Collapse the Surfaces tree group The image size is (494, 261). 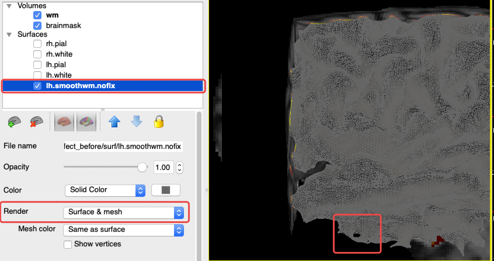point(9,34)
